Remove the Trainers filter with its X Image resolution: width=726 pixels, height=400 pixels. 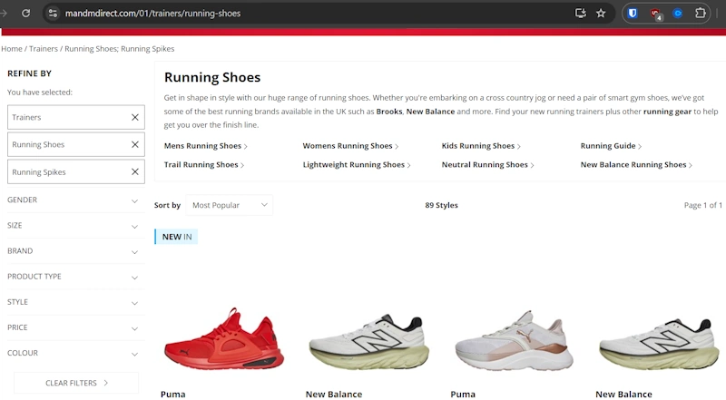coord(135,117)
